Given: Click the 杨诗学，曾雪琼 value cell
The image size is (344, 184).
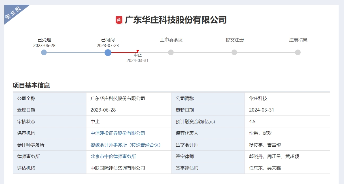Looking at the screenshot, I should [287, 145].
